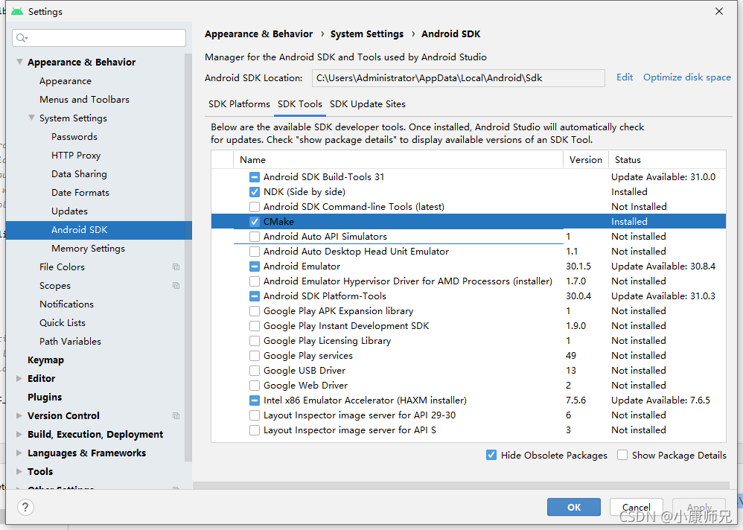Open Quick Lists settings
743x530 pixels.
[x=63, y=323]
